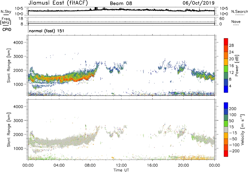The width and height of the screenshot is (248, 172).
Task: Click the "12:00" time axis label
Action: (121, 165)
